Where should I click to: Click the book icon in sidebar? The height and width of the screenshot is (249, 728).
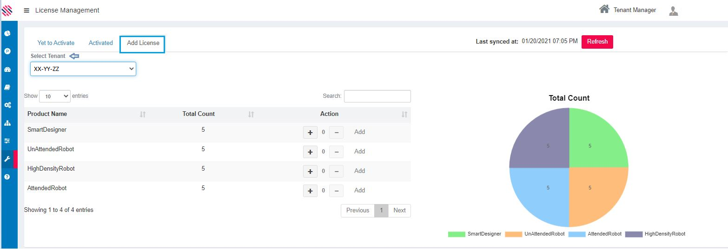coord(7,87)
